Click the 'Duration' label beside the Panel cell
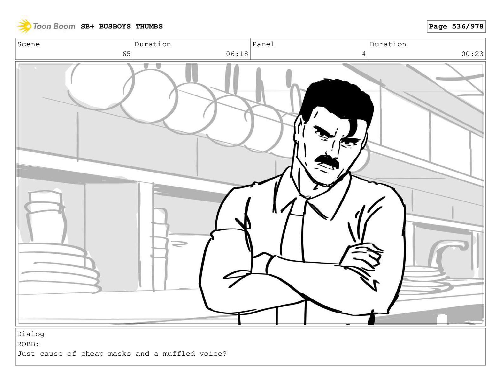 pos(388,44)
